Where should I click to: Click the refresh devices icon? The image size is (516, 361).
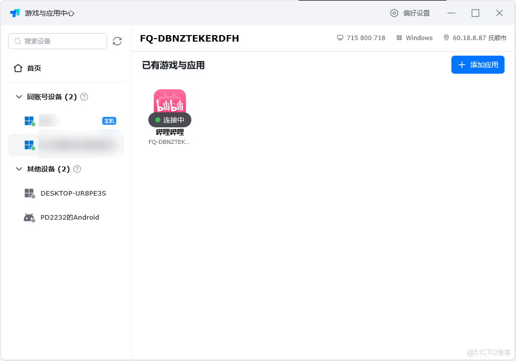(117, 41)
